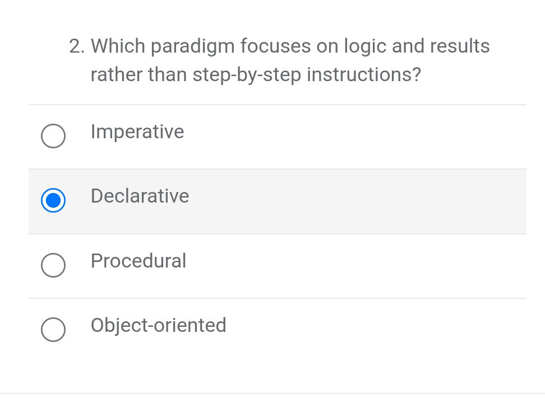Click the Object-oriented answer row

coord(278,330)
